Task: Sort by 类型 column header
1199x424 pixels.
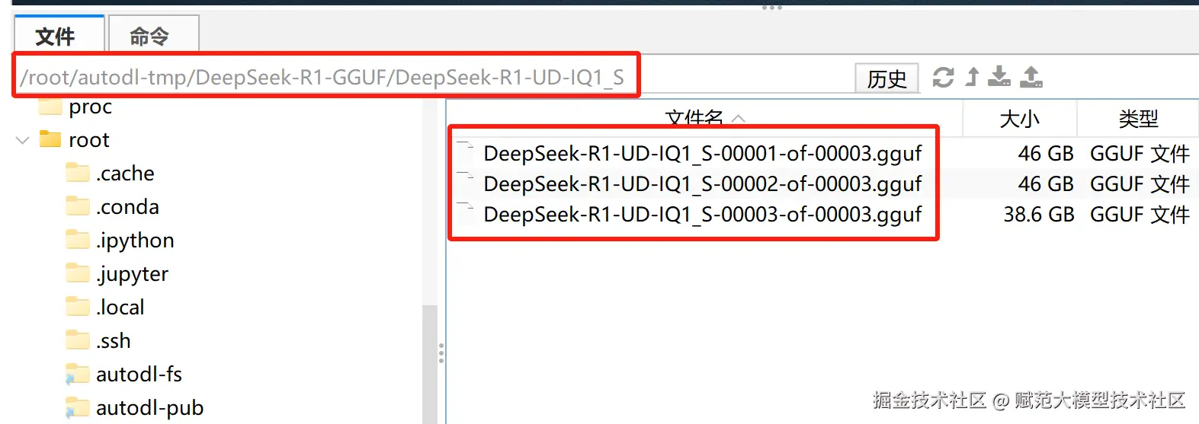Action: 1138,119
